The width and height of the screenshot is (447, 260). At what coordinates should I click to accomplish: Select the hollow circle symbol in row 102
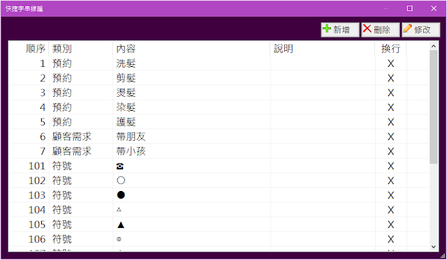click(121, 181)
